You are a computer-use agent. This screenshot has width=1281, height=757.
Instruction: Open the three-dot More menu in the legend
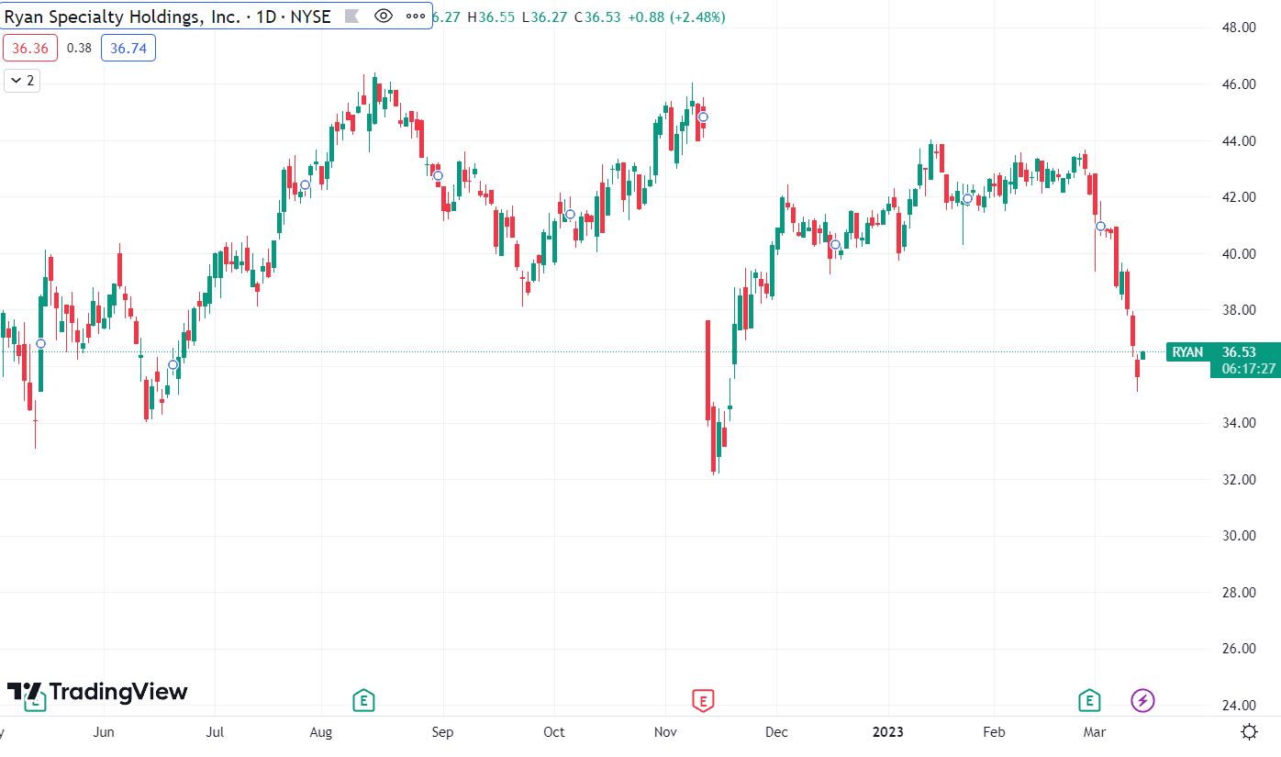(415, 17)
